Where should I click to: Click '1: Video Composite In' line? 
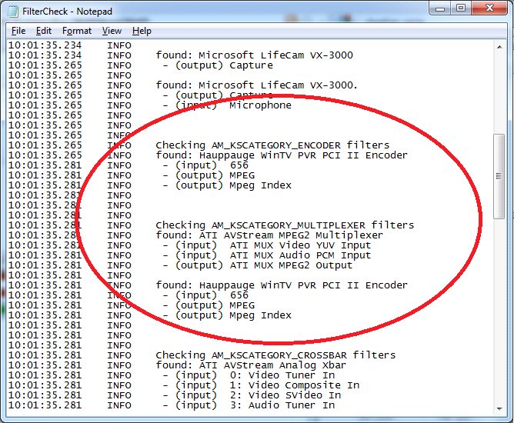coord(261,385)
